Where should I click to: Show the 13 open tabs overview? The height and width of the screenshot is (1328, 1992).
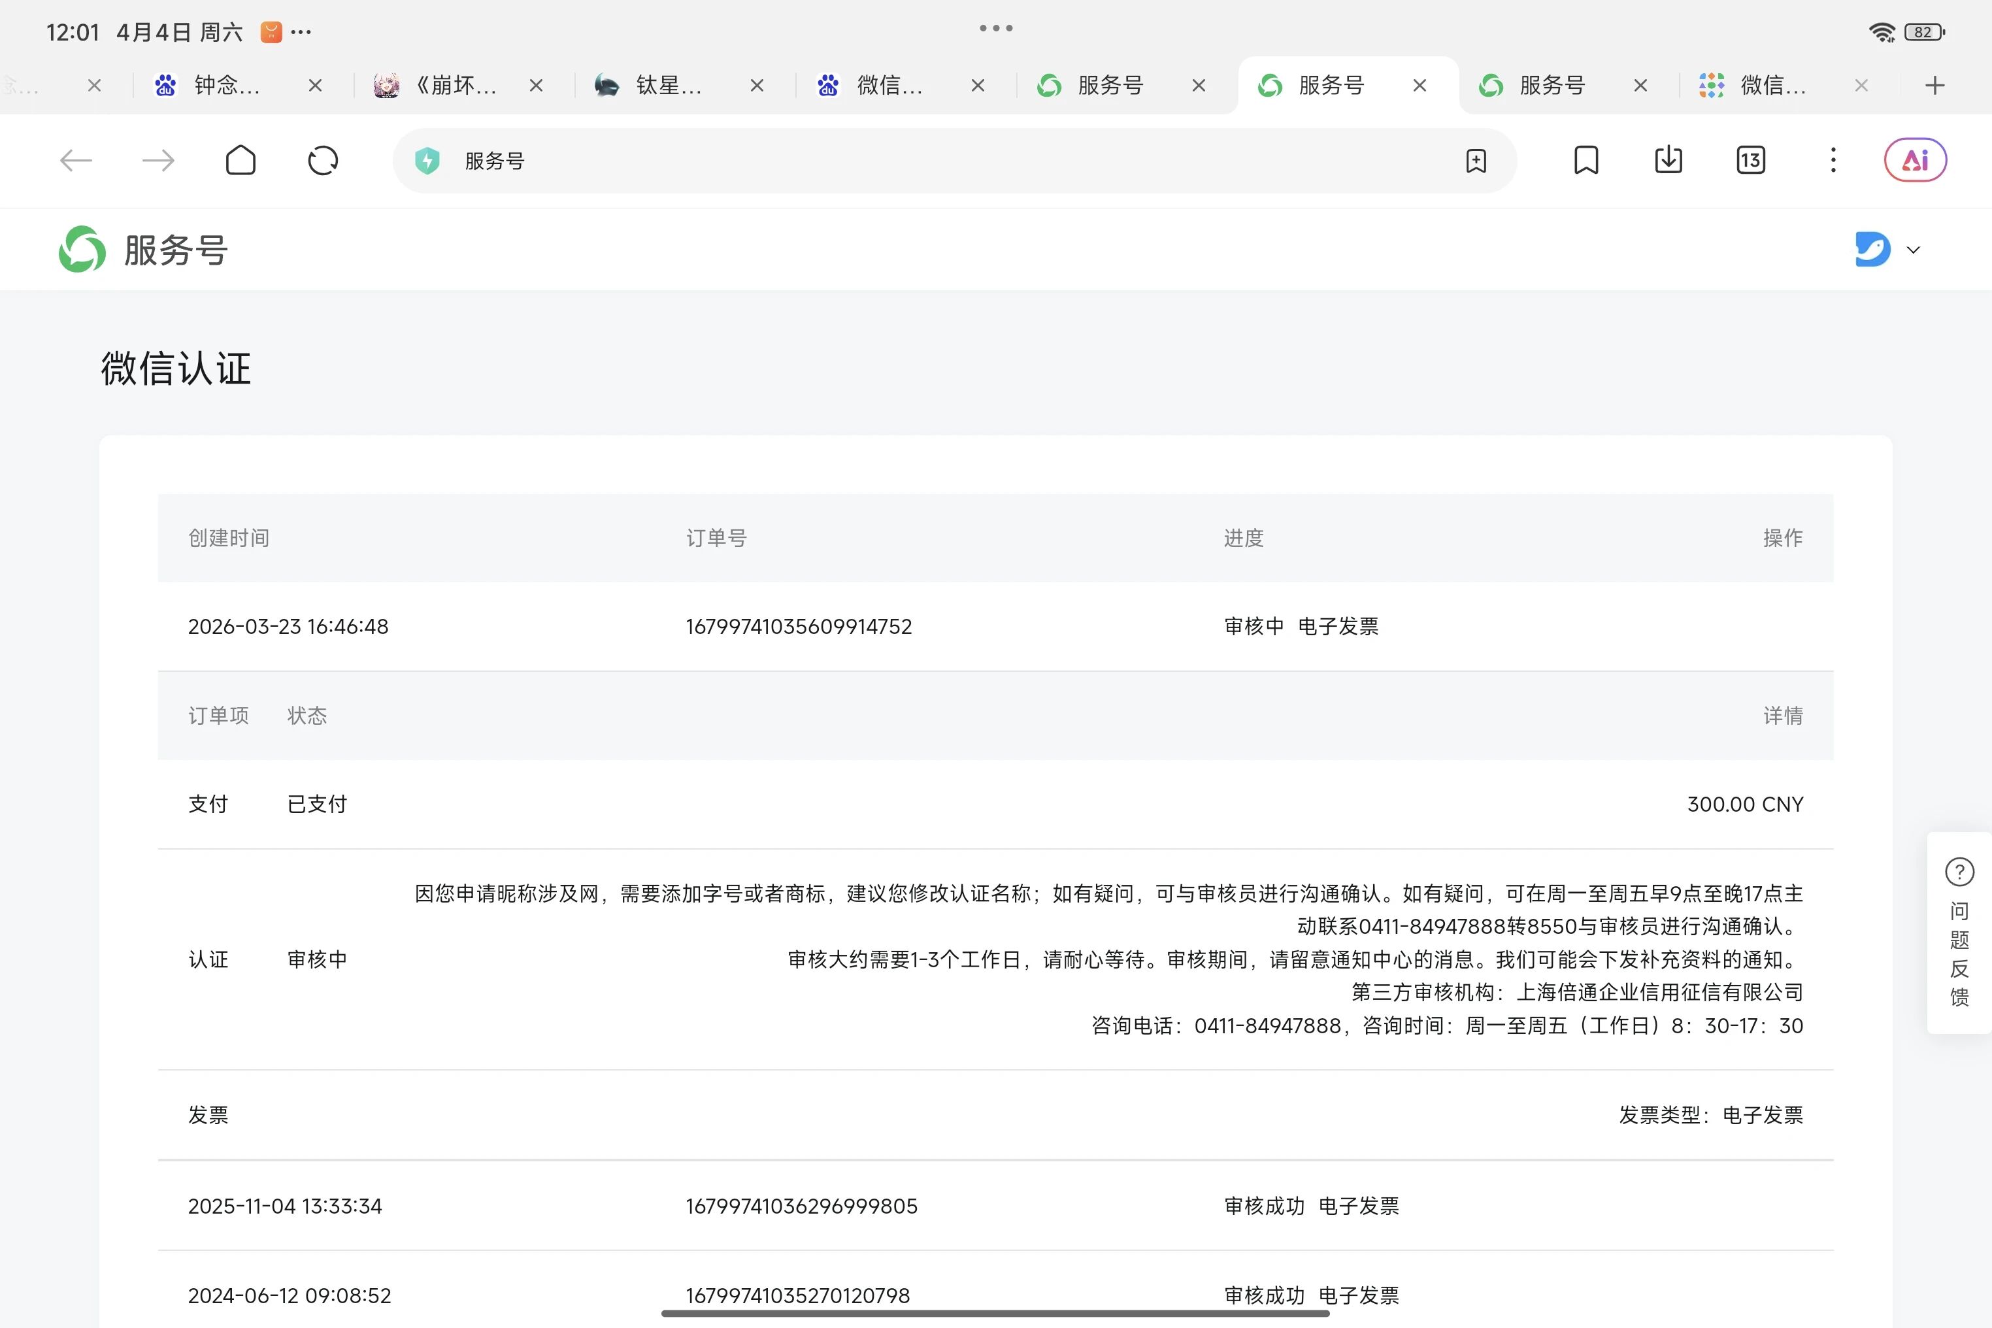[x=1750, y=160]
